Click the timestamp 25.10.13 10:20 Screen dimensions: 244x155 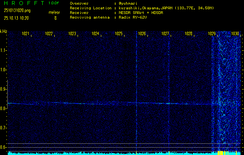(16, 18)
